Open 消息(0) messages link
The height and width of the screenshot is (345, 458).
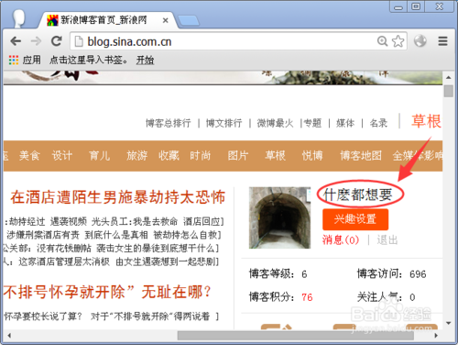click(x=341, y=239)
